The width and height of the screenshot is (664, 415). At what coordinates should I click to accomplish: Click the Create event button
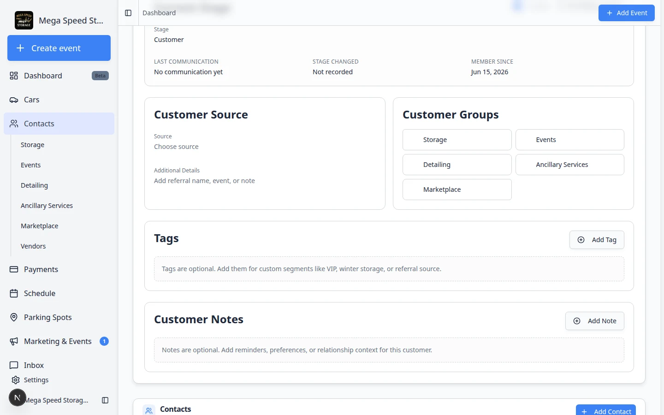pos(59,48)
